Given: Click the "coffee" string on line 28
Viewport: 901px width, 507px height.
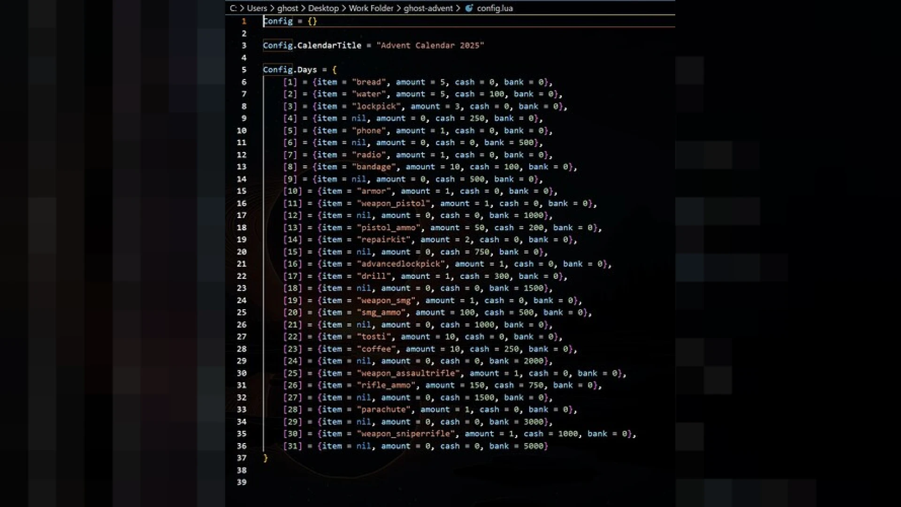Looking at the screenshot, I should (x=376, y=349).
